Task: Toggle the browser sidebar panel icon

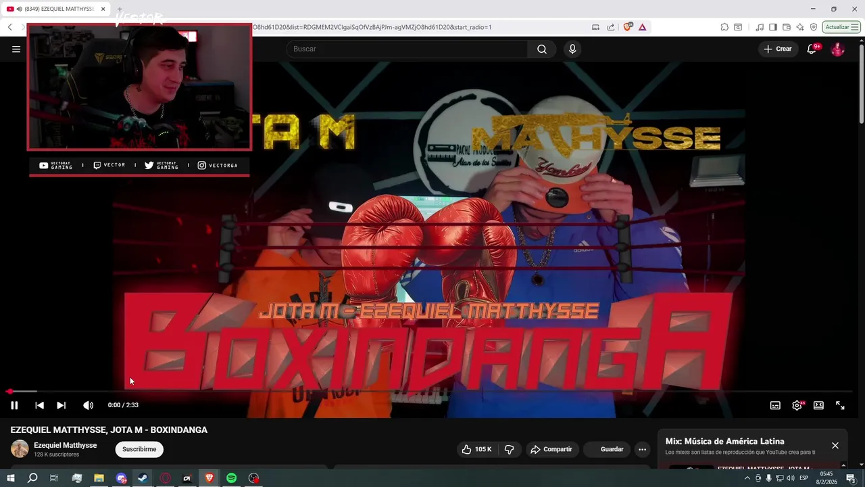Action: 773,27
